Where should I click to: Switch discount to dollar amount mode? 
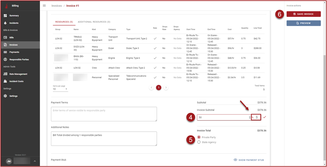tap(257, 117)
